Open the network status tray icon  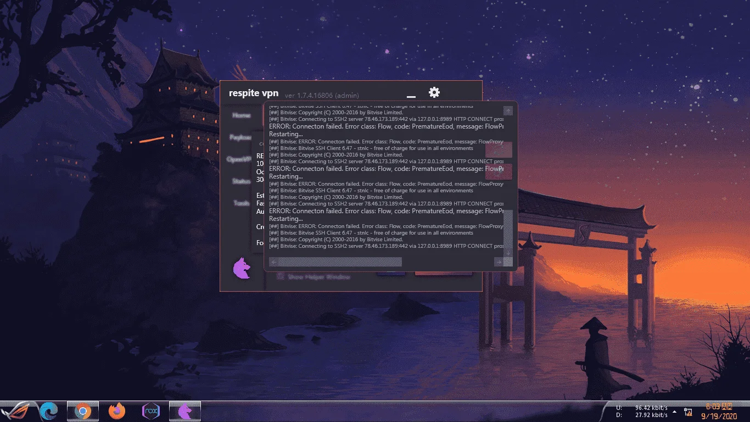(x=688, y=411)
